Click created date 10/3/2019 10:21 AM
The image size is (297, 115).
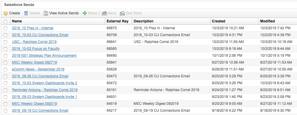[228, 28]
